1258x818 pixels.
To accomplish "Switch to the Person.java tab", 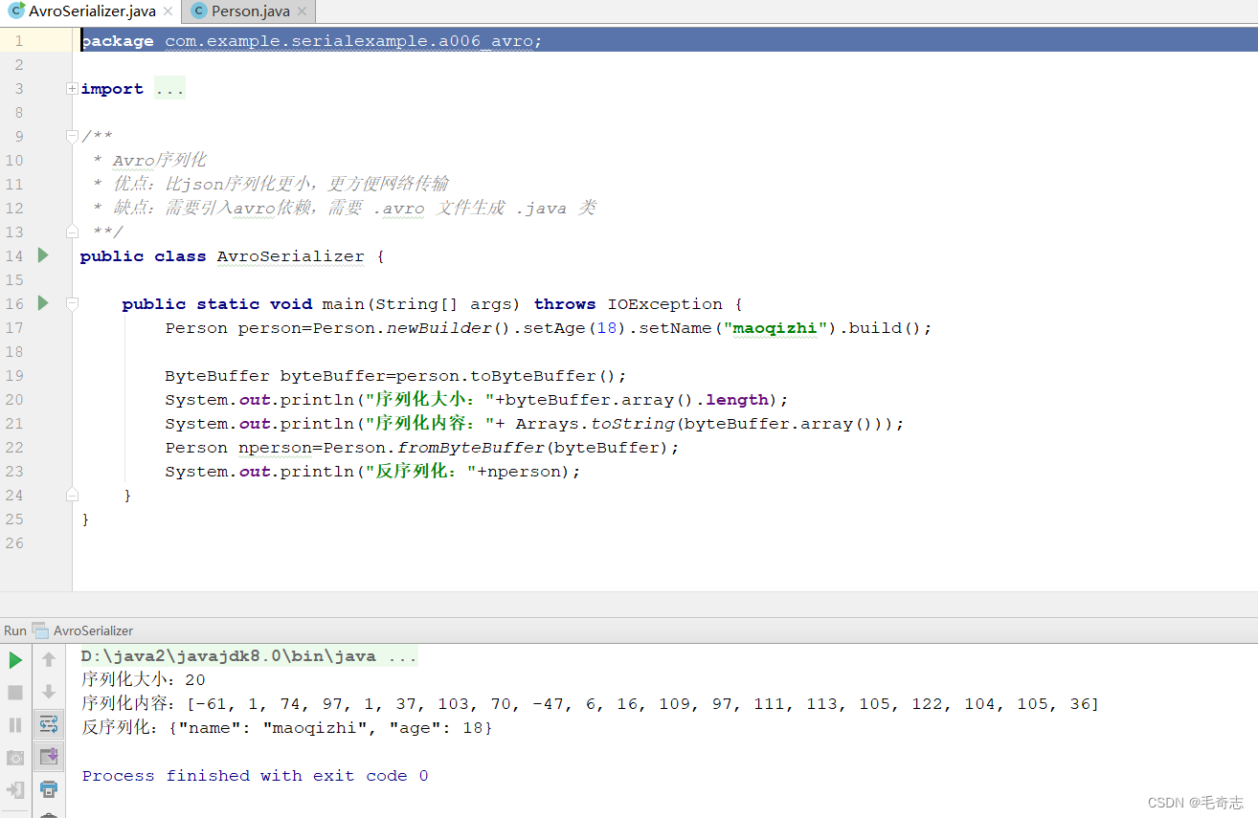I will point(249,11).
